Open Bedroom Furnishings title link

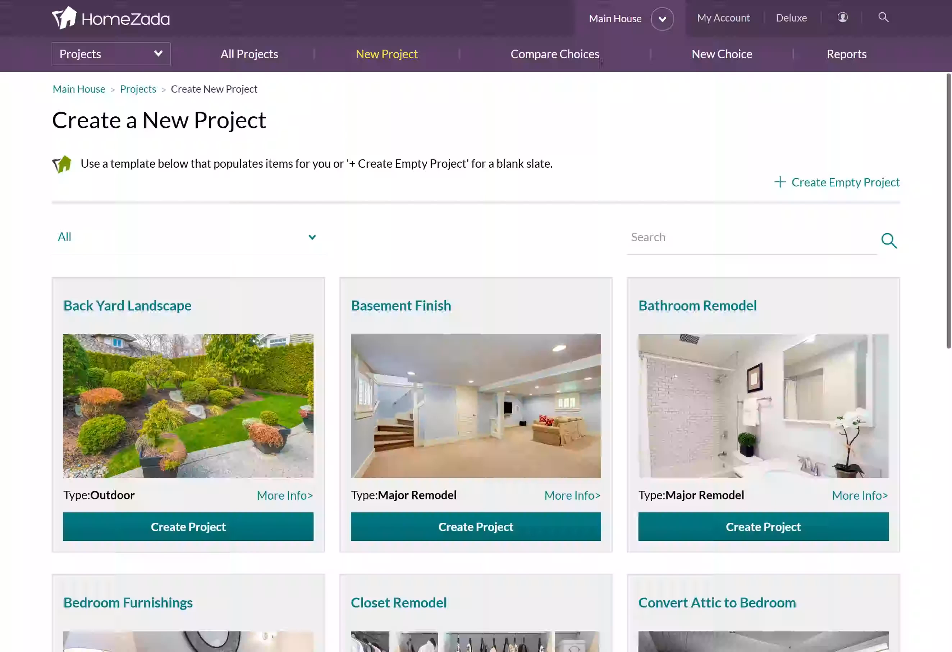(x=128, y=602)
